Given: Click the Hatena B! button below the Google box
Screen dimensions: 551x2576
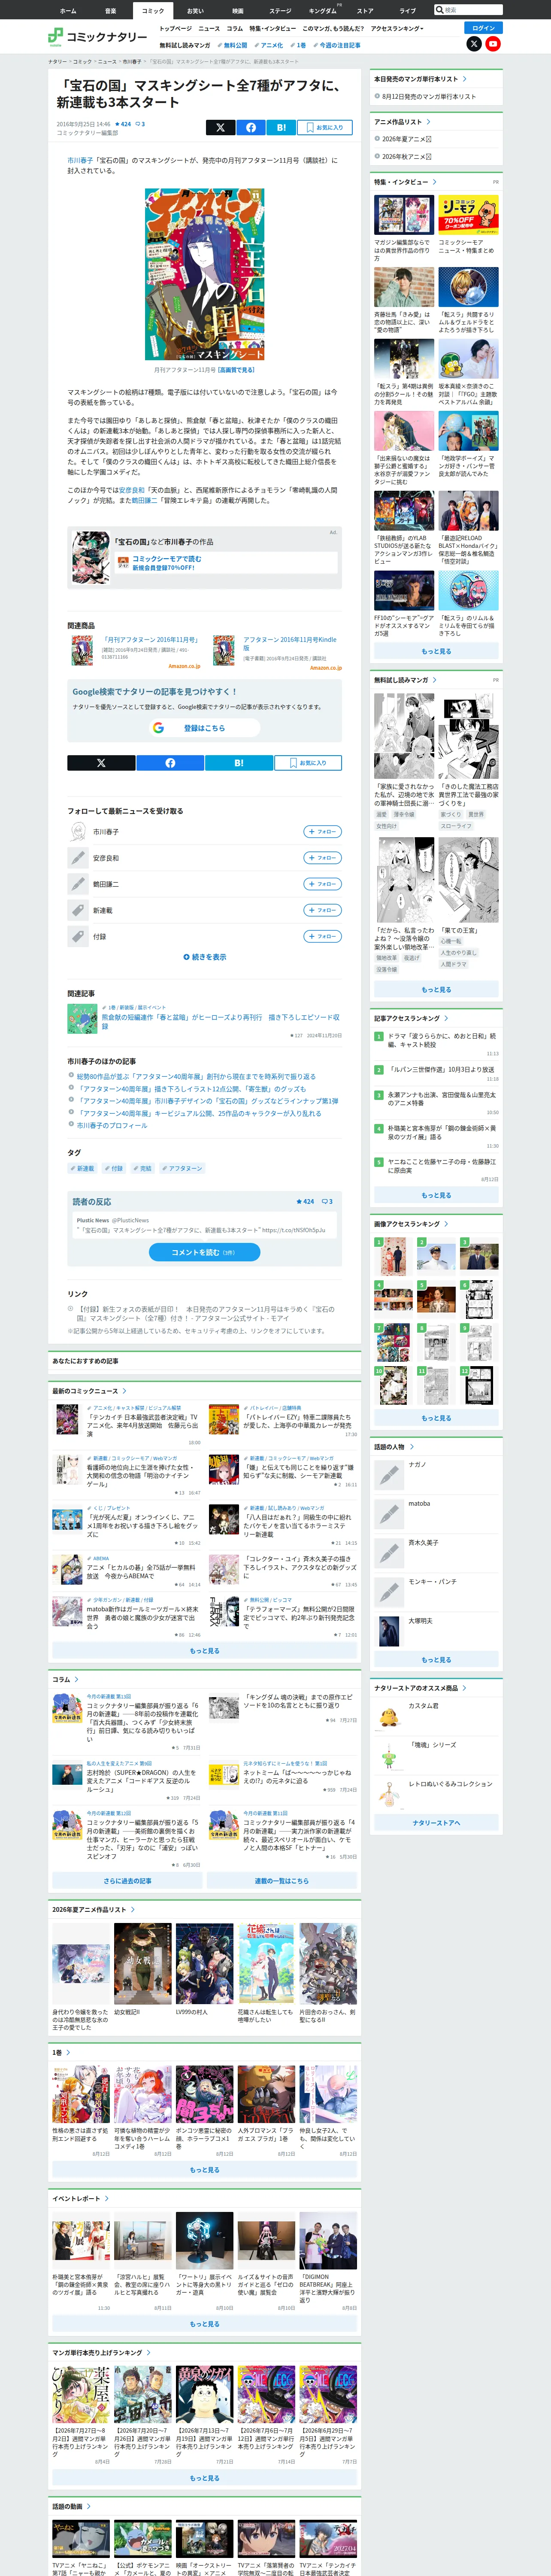Looking at the screenshot, I should (x=239, y=762).
